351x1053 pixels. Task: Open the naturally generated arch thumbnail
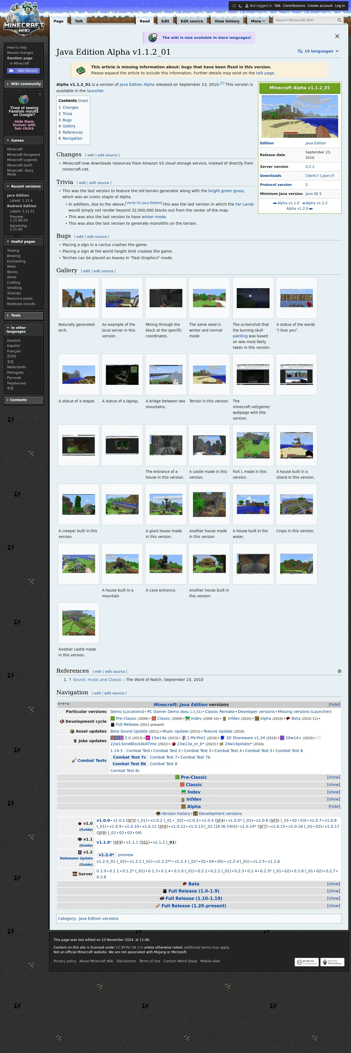tap(78, 298)
